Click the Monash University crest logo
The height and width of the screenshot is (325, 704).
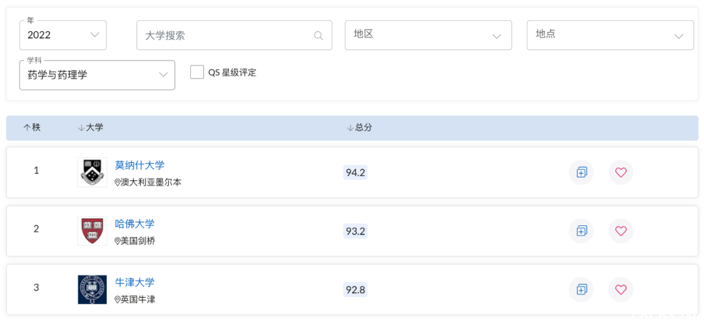[x=92, y=172]
